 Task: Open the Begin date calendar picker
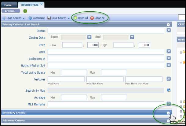89,37
